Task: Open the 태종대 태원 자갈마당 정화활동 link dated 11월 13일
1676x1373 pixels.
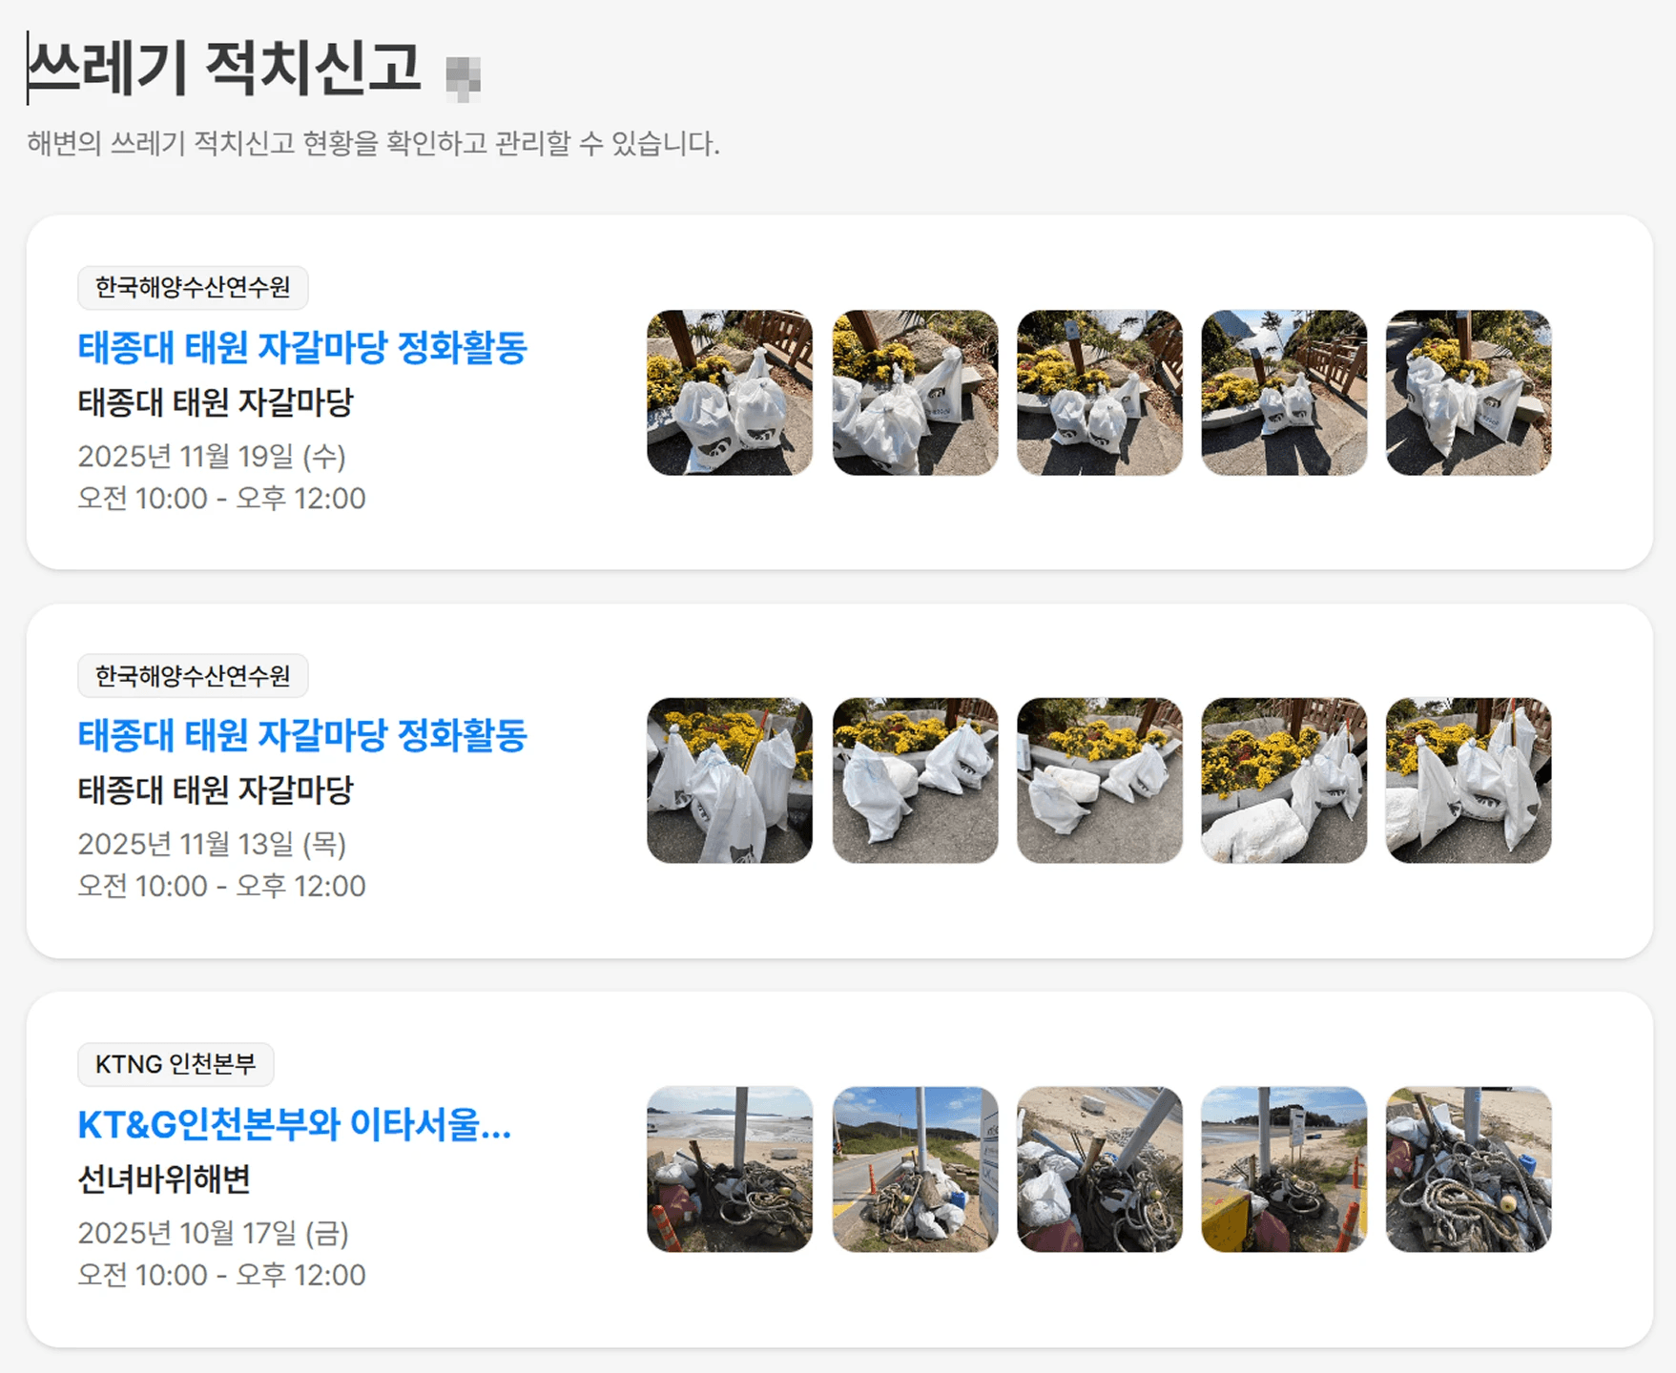Action: pyautogui.click(x=302, y=735)
